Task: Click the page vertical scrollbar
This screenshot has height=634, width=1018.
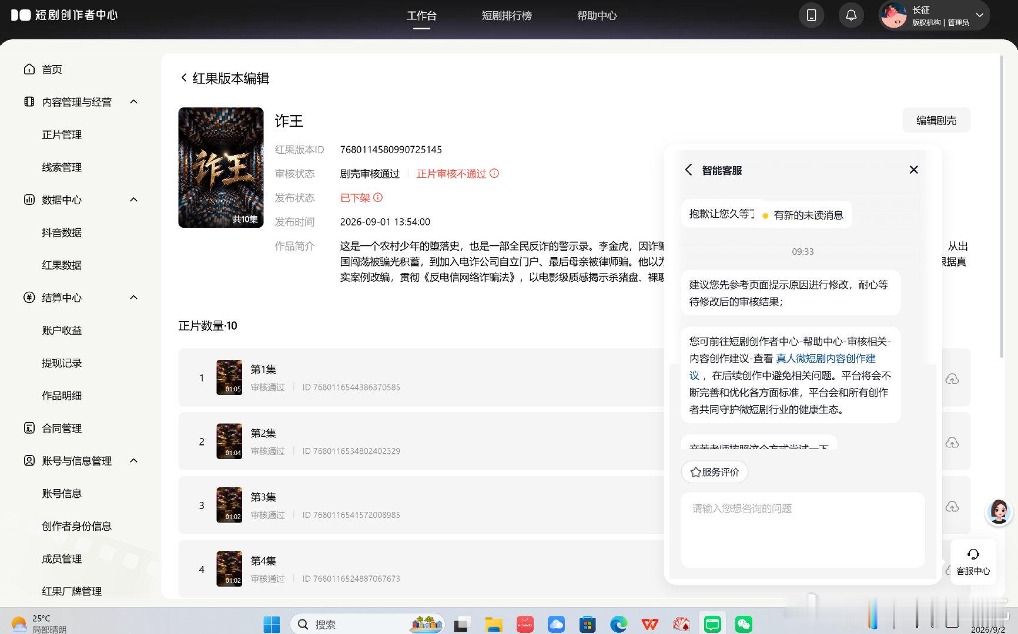Action: click(x=1002, y=205)
